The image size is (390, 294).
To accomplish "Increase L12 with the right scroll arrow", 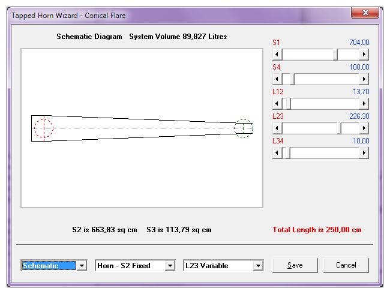I will (364, 103).
